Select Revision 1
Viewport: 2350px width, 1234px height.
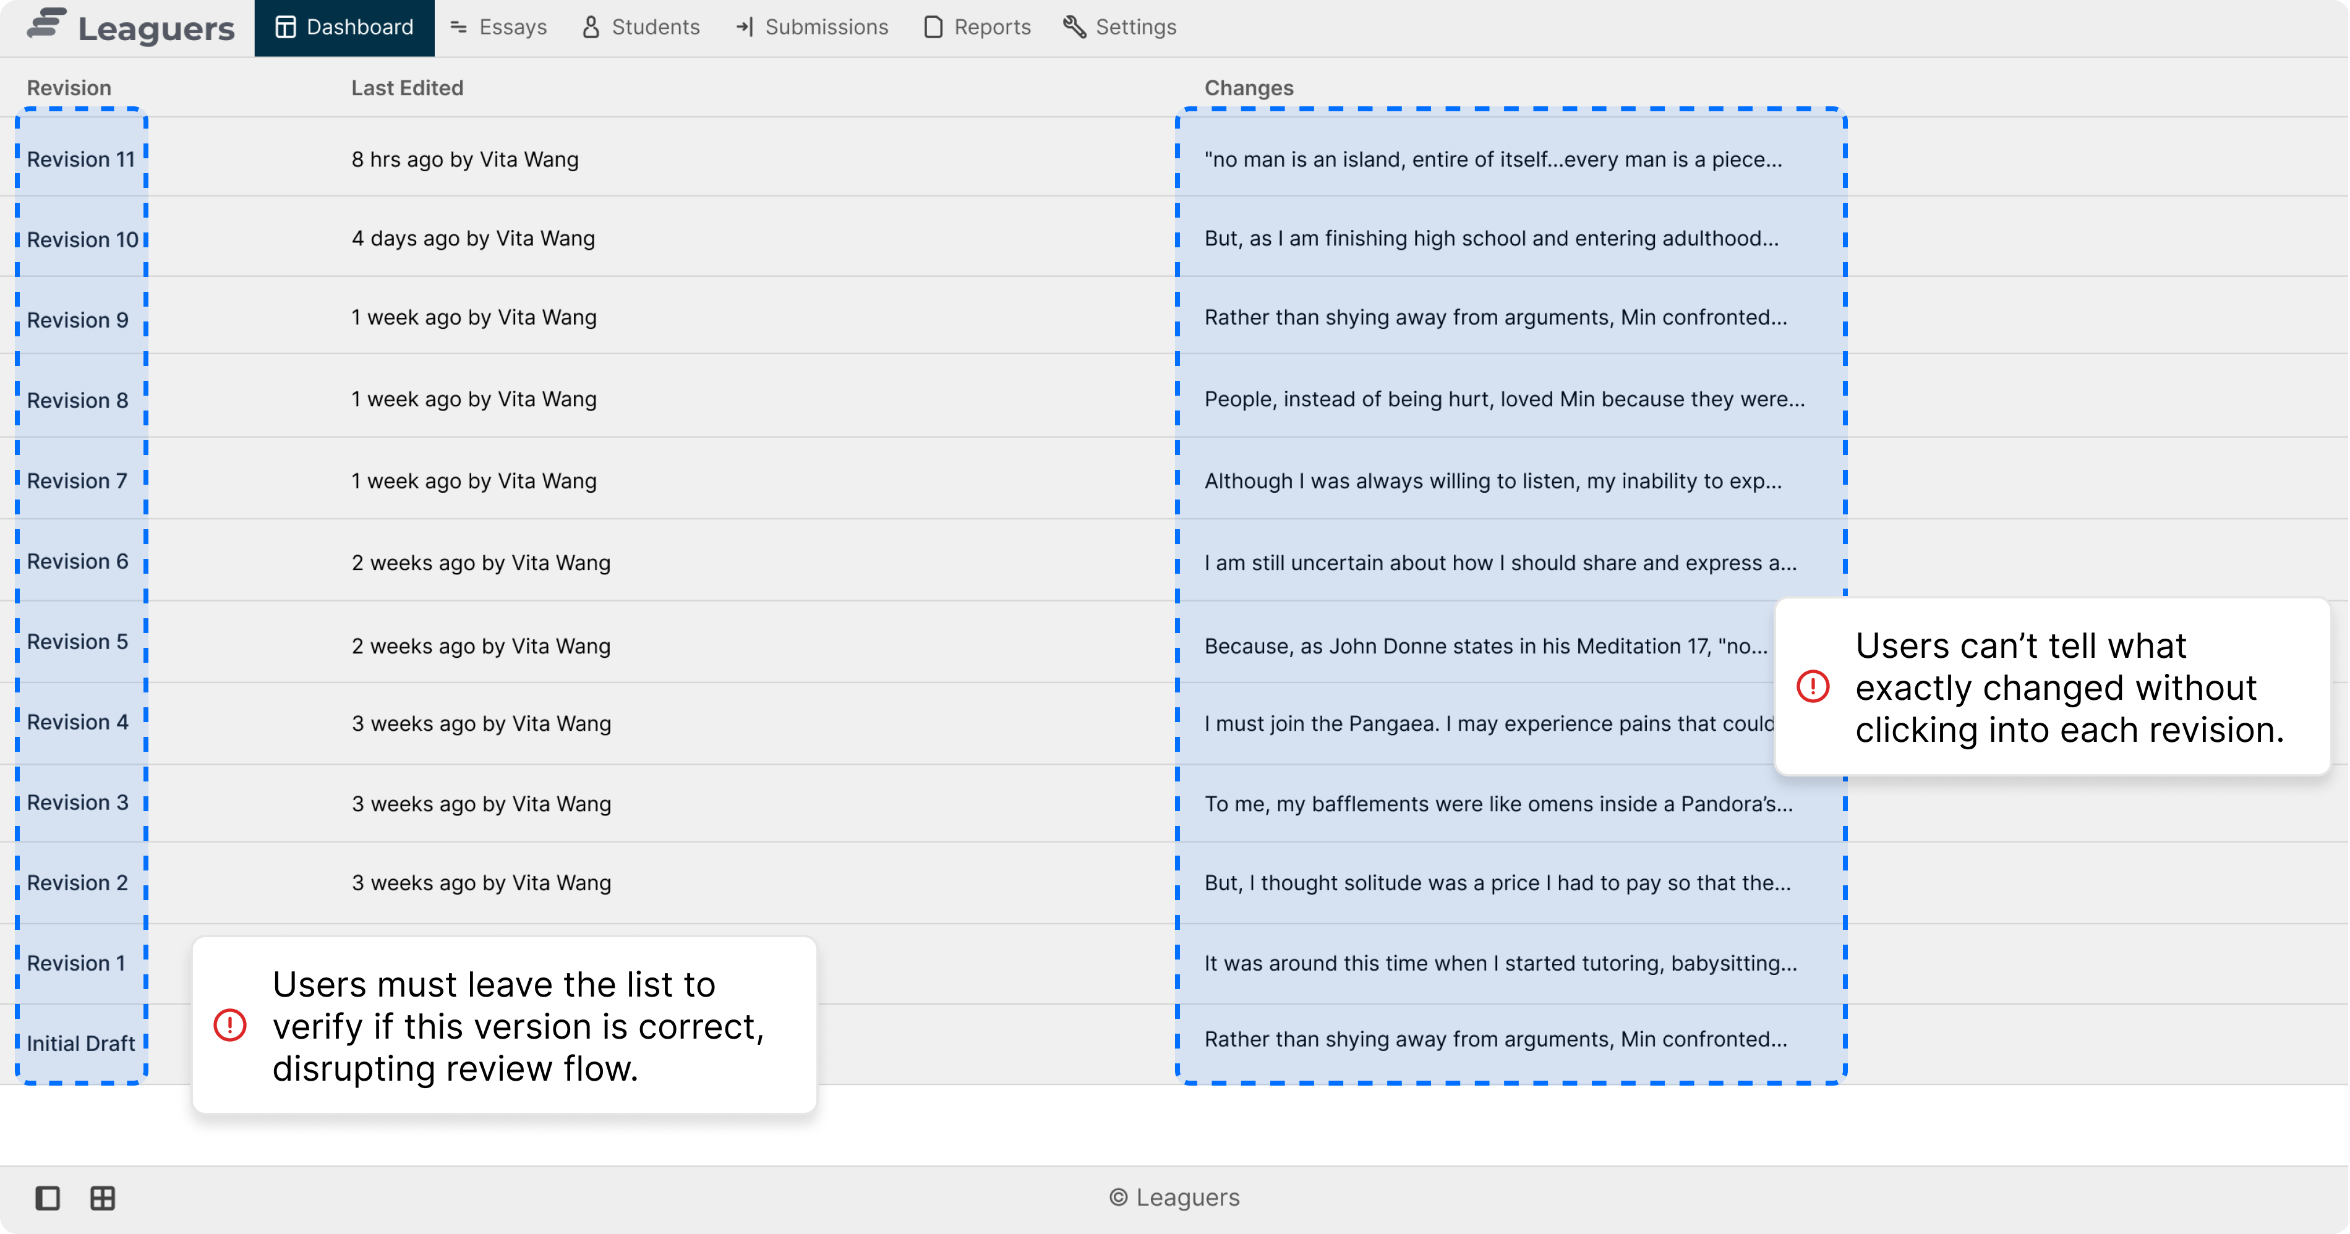(x=75, y=962)
